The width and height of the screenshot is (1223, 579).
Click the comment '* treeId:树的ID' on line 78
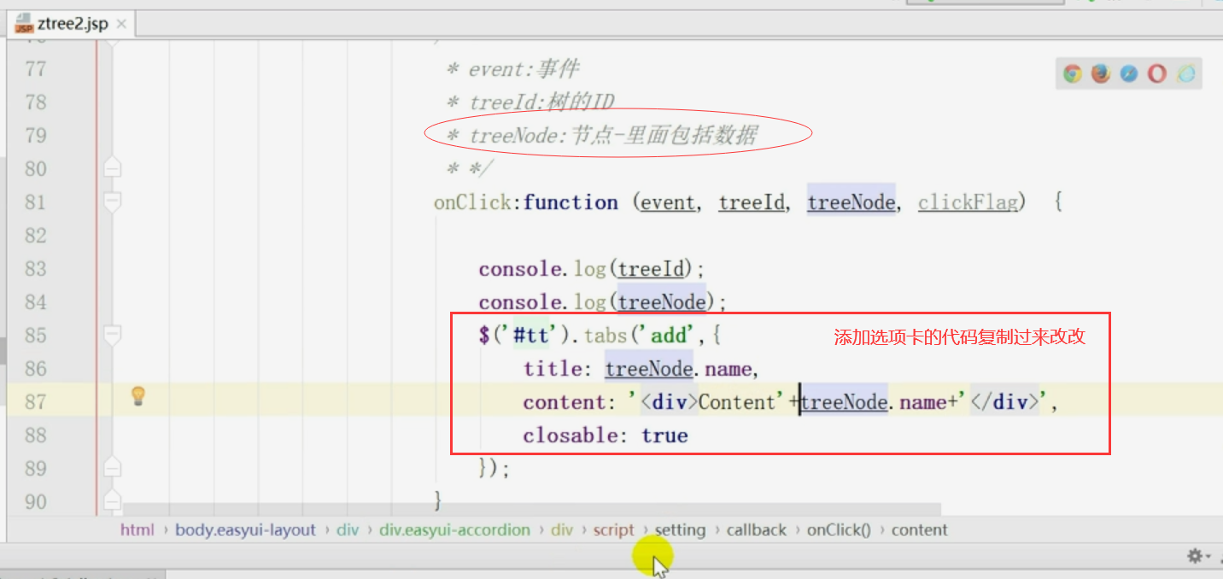tap(530, 102)
